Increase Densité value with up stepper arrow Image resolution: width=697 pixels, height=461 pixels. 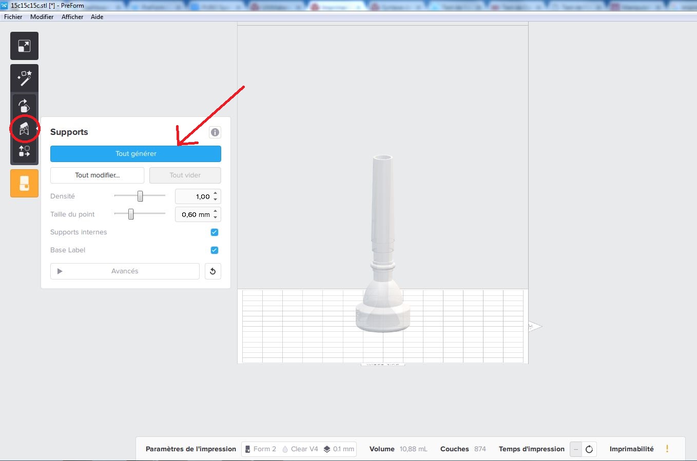point(216,194)
